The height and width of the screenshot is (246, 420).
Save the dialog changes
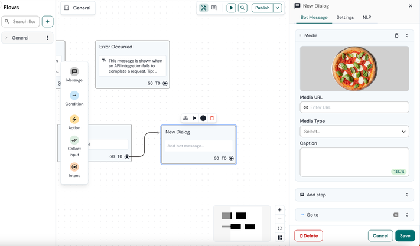point(405,236)
